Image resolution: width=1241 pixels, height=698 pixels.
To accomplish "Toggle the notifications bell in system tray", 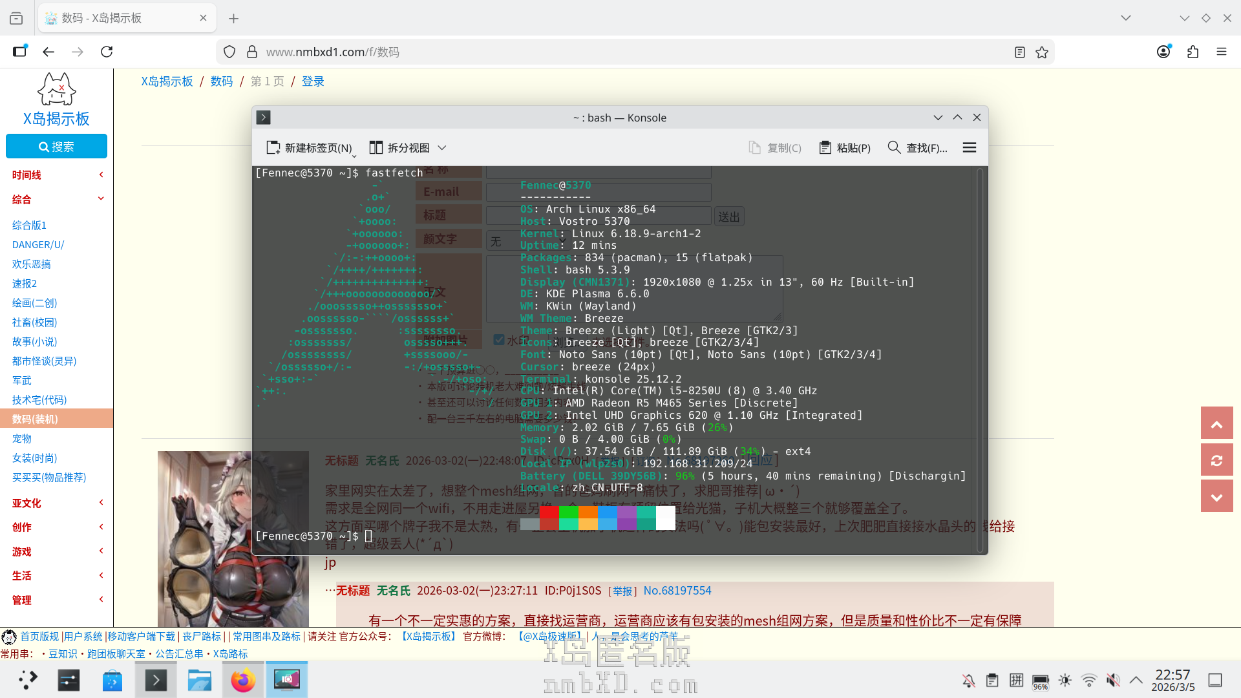I will tap(968, 680).
